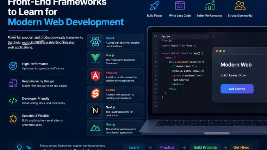Click the 'Build Faster' label

tap(154, 15)
